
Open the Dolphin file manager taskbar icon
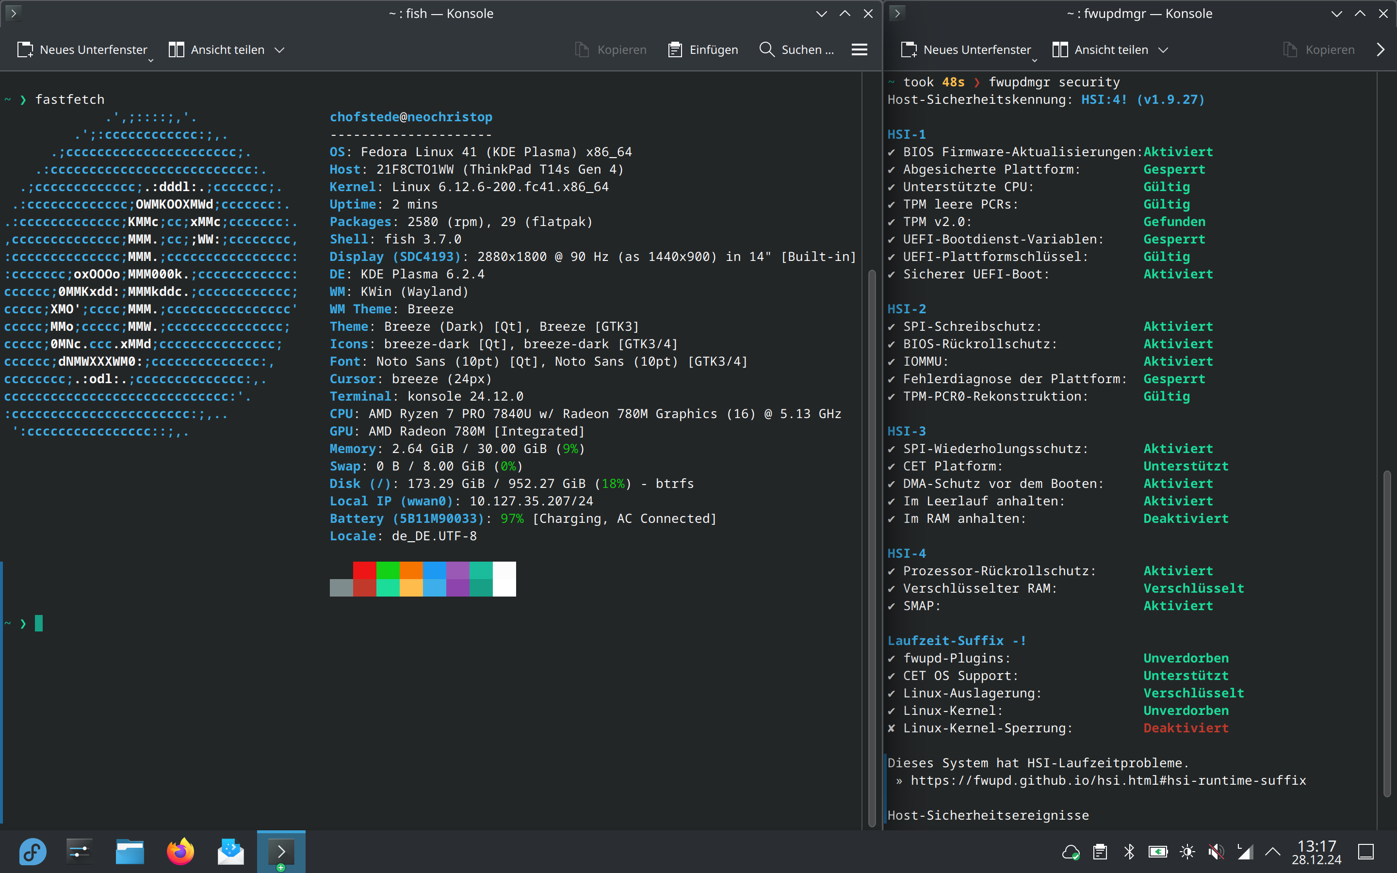(x=130, y=852)
